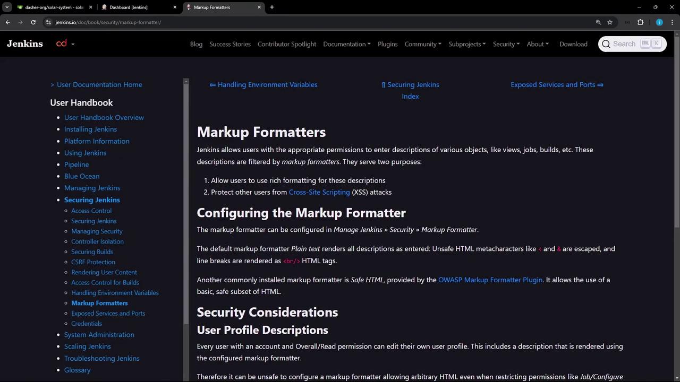This screenshot has height=382, width=680.
Task: Click the CD Foundation logo icon
Action: (x=62, y=44)
